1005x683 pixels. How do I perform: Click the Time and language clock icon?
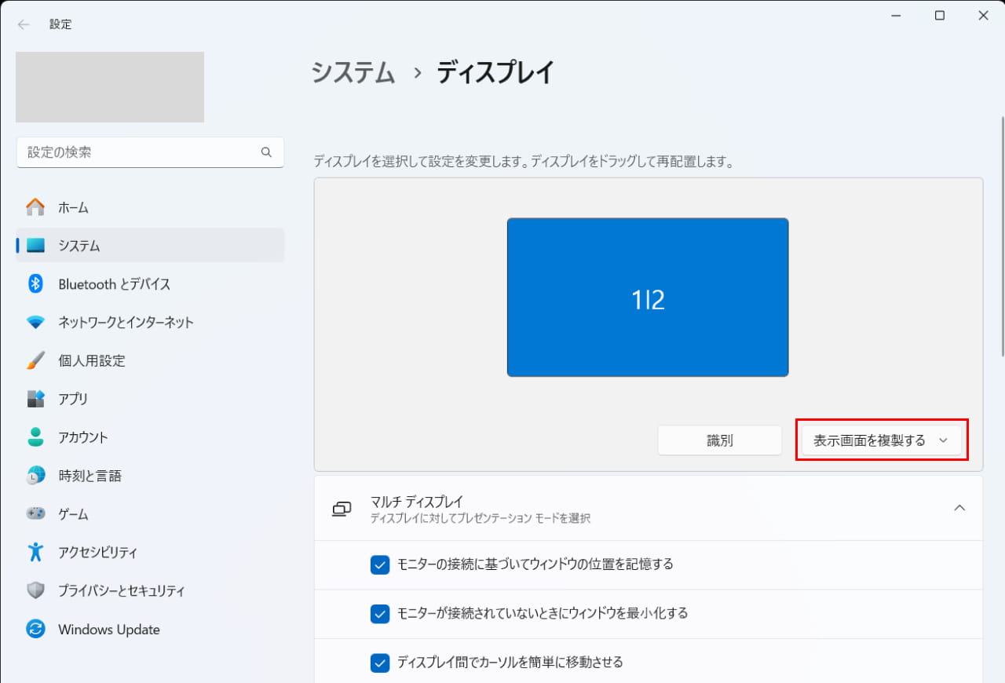(x=35, y=476)
